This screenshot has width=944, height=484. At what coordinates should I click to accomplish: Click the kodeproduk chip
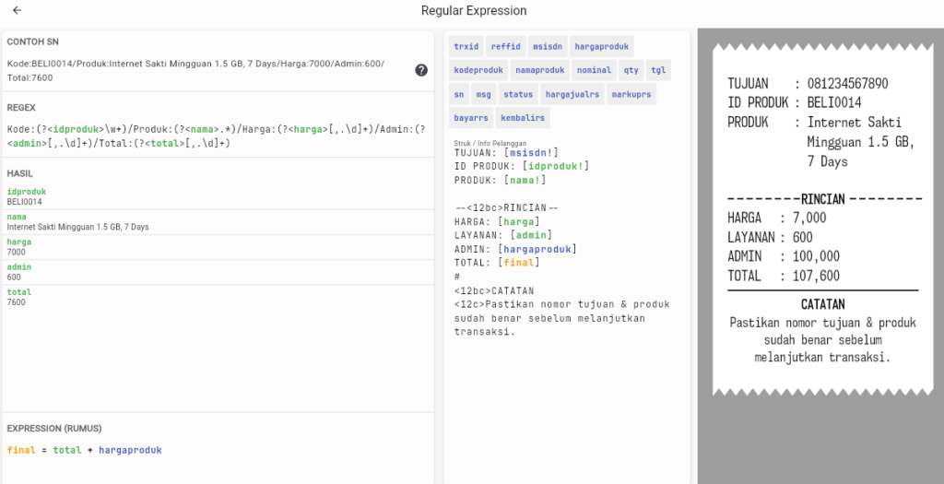point(478,70)
